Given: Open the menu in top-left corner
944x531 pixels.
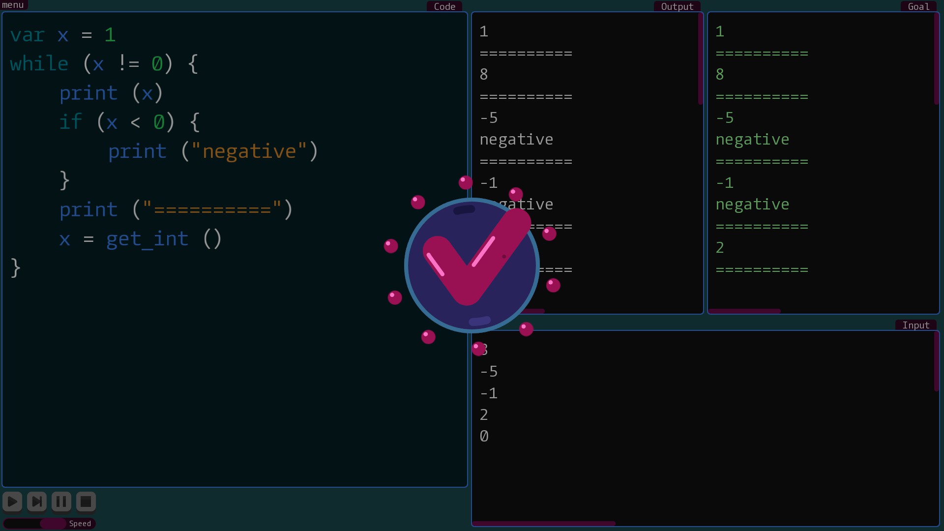Looking at the screenshot, I should pos(13,5).
